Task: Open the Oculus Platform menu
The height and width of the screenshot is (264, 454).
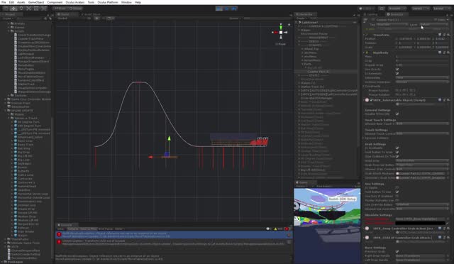Action: [x=108, y=2]
